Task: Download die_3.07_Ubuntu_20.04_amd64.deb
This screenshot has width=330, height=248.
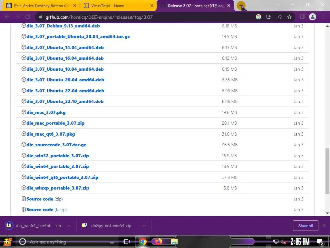Action: 65,80
